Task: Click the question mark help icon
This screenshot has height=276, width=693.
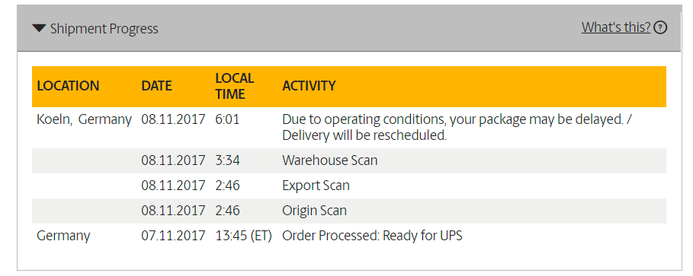Action: [660, 28]
